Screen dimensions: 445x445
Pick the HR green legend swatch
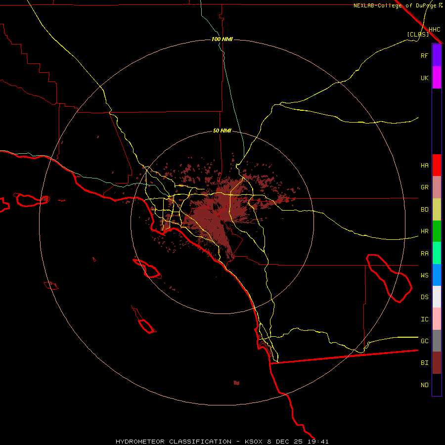click(437, 231)
